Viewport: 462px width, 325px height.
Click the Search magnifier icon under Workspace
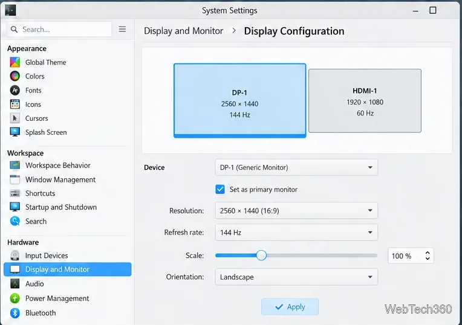point(15,221)
